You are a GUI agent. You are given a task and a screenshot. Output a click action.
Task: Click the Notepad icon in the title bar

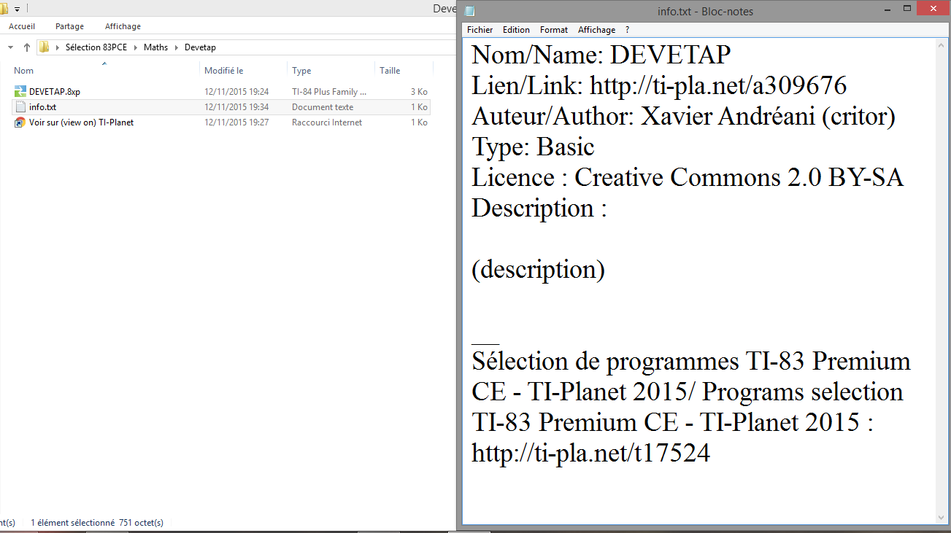pyautogui.click(x=469, y=11)
